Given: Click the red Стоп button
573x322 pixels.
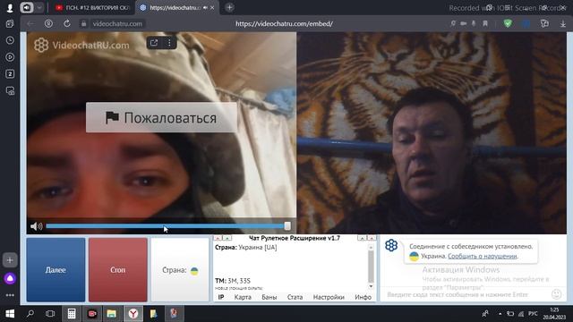Looking at the screenshot, I should click(117, 270).
